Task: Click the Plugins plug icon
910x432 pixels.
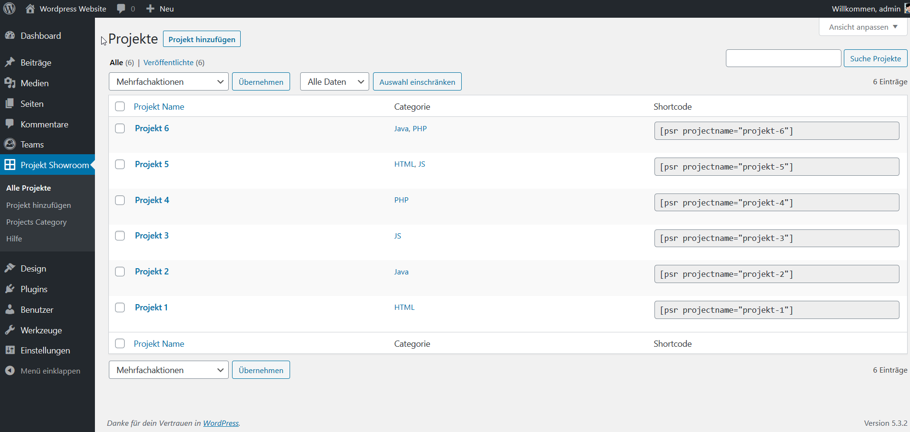Action: (x=10, y=289)
